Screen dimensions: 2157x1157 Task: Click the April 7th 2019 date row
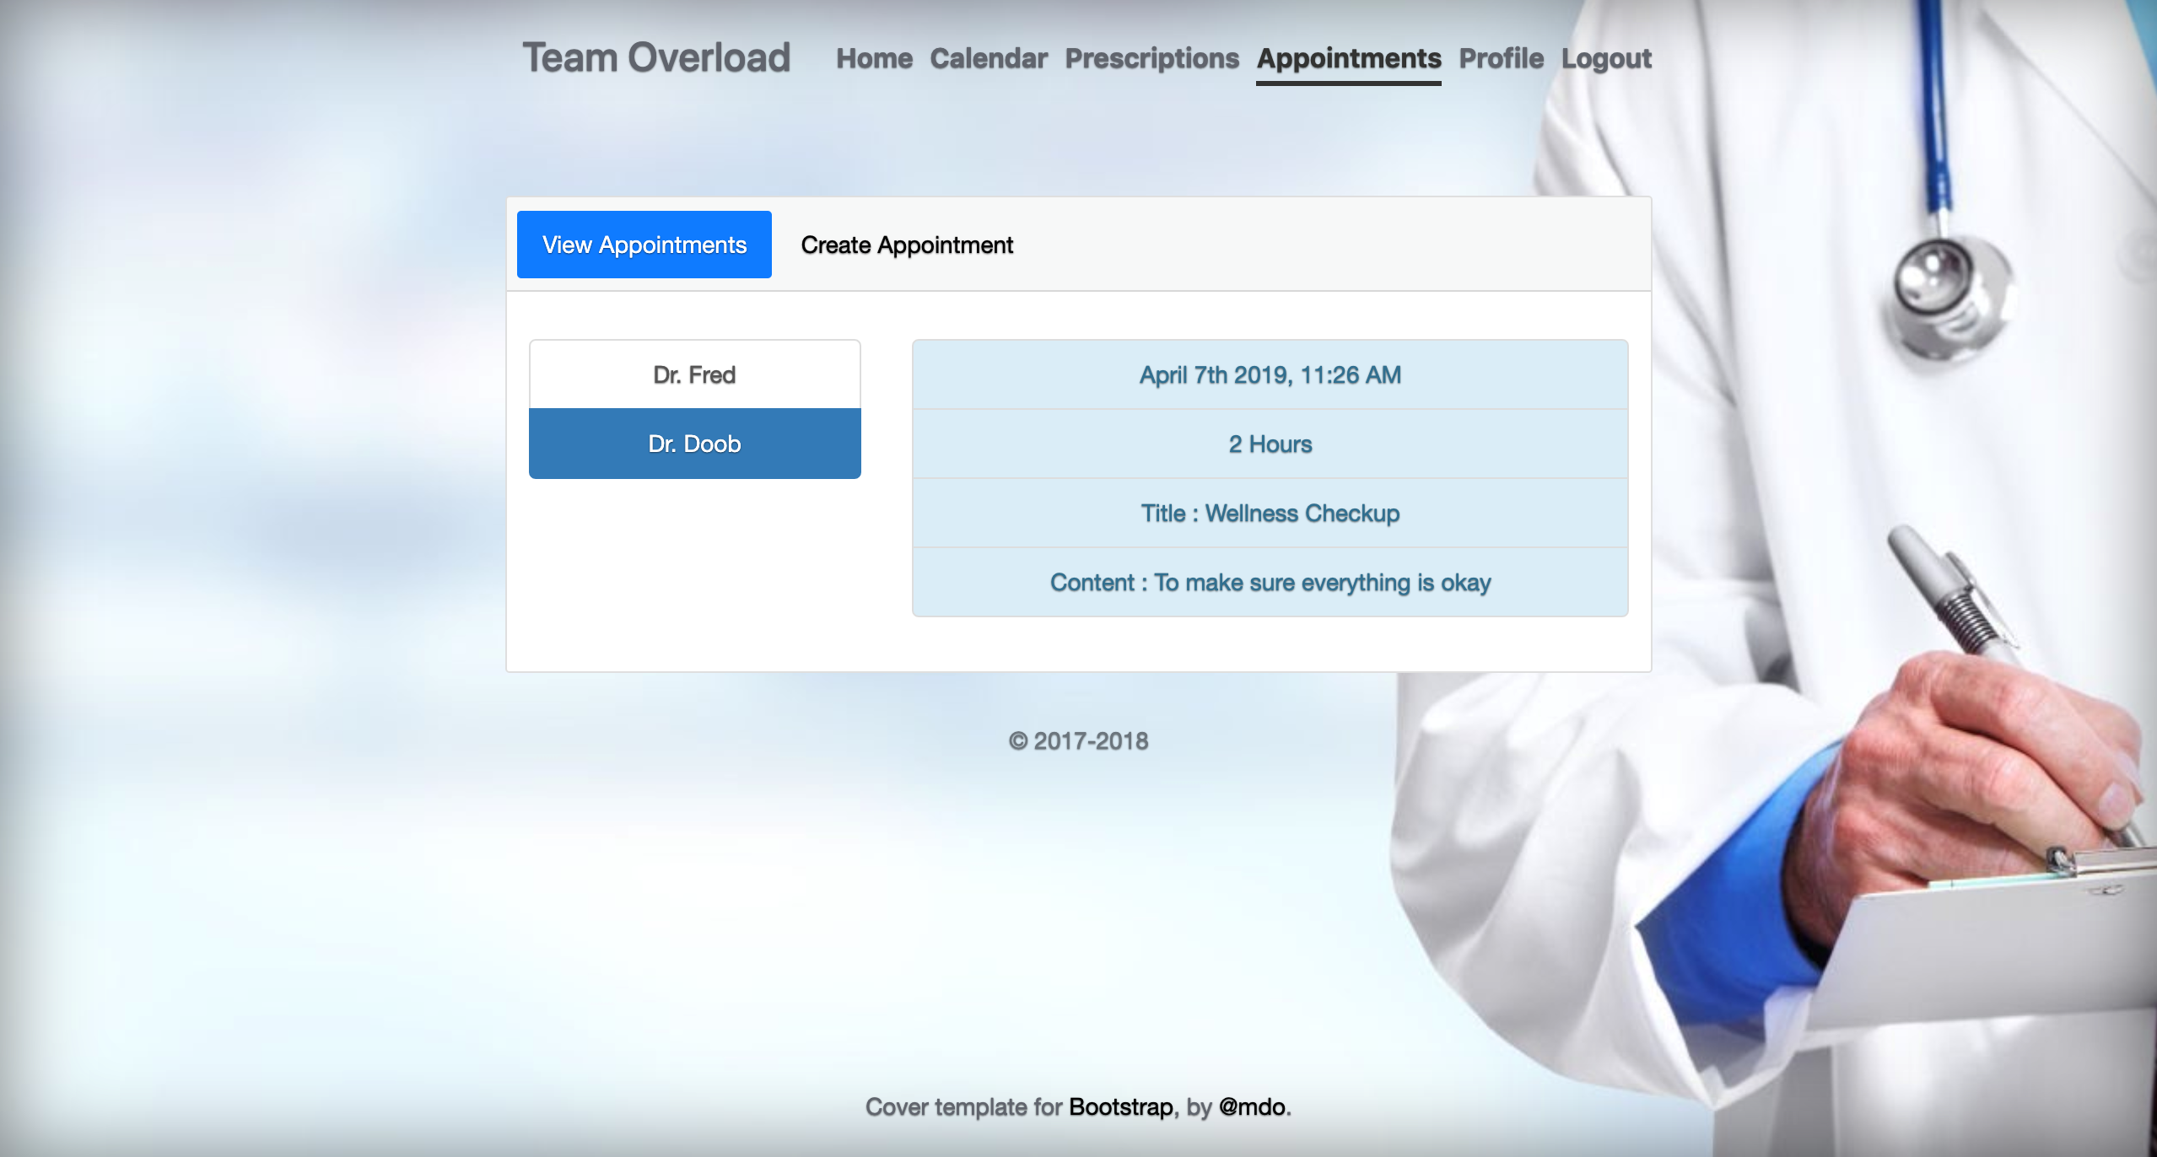(1270, 374)
